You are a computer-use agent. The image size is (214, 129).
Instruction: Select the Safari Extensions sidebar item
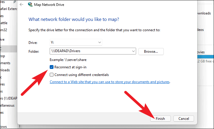pyautogui.click(x=9, y=9)
